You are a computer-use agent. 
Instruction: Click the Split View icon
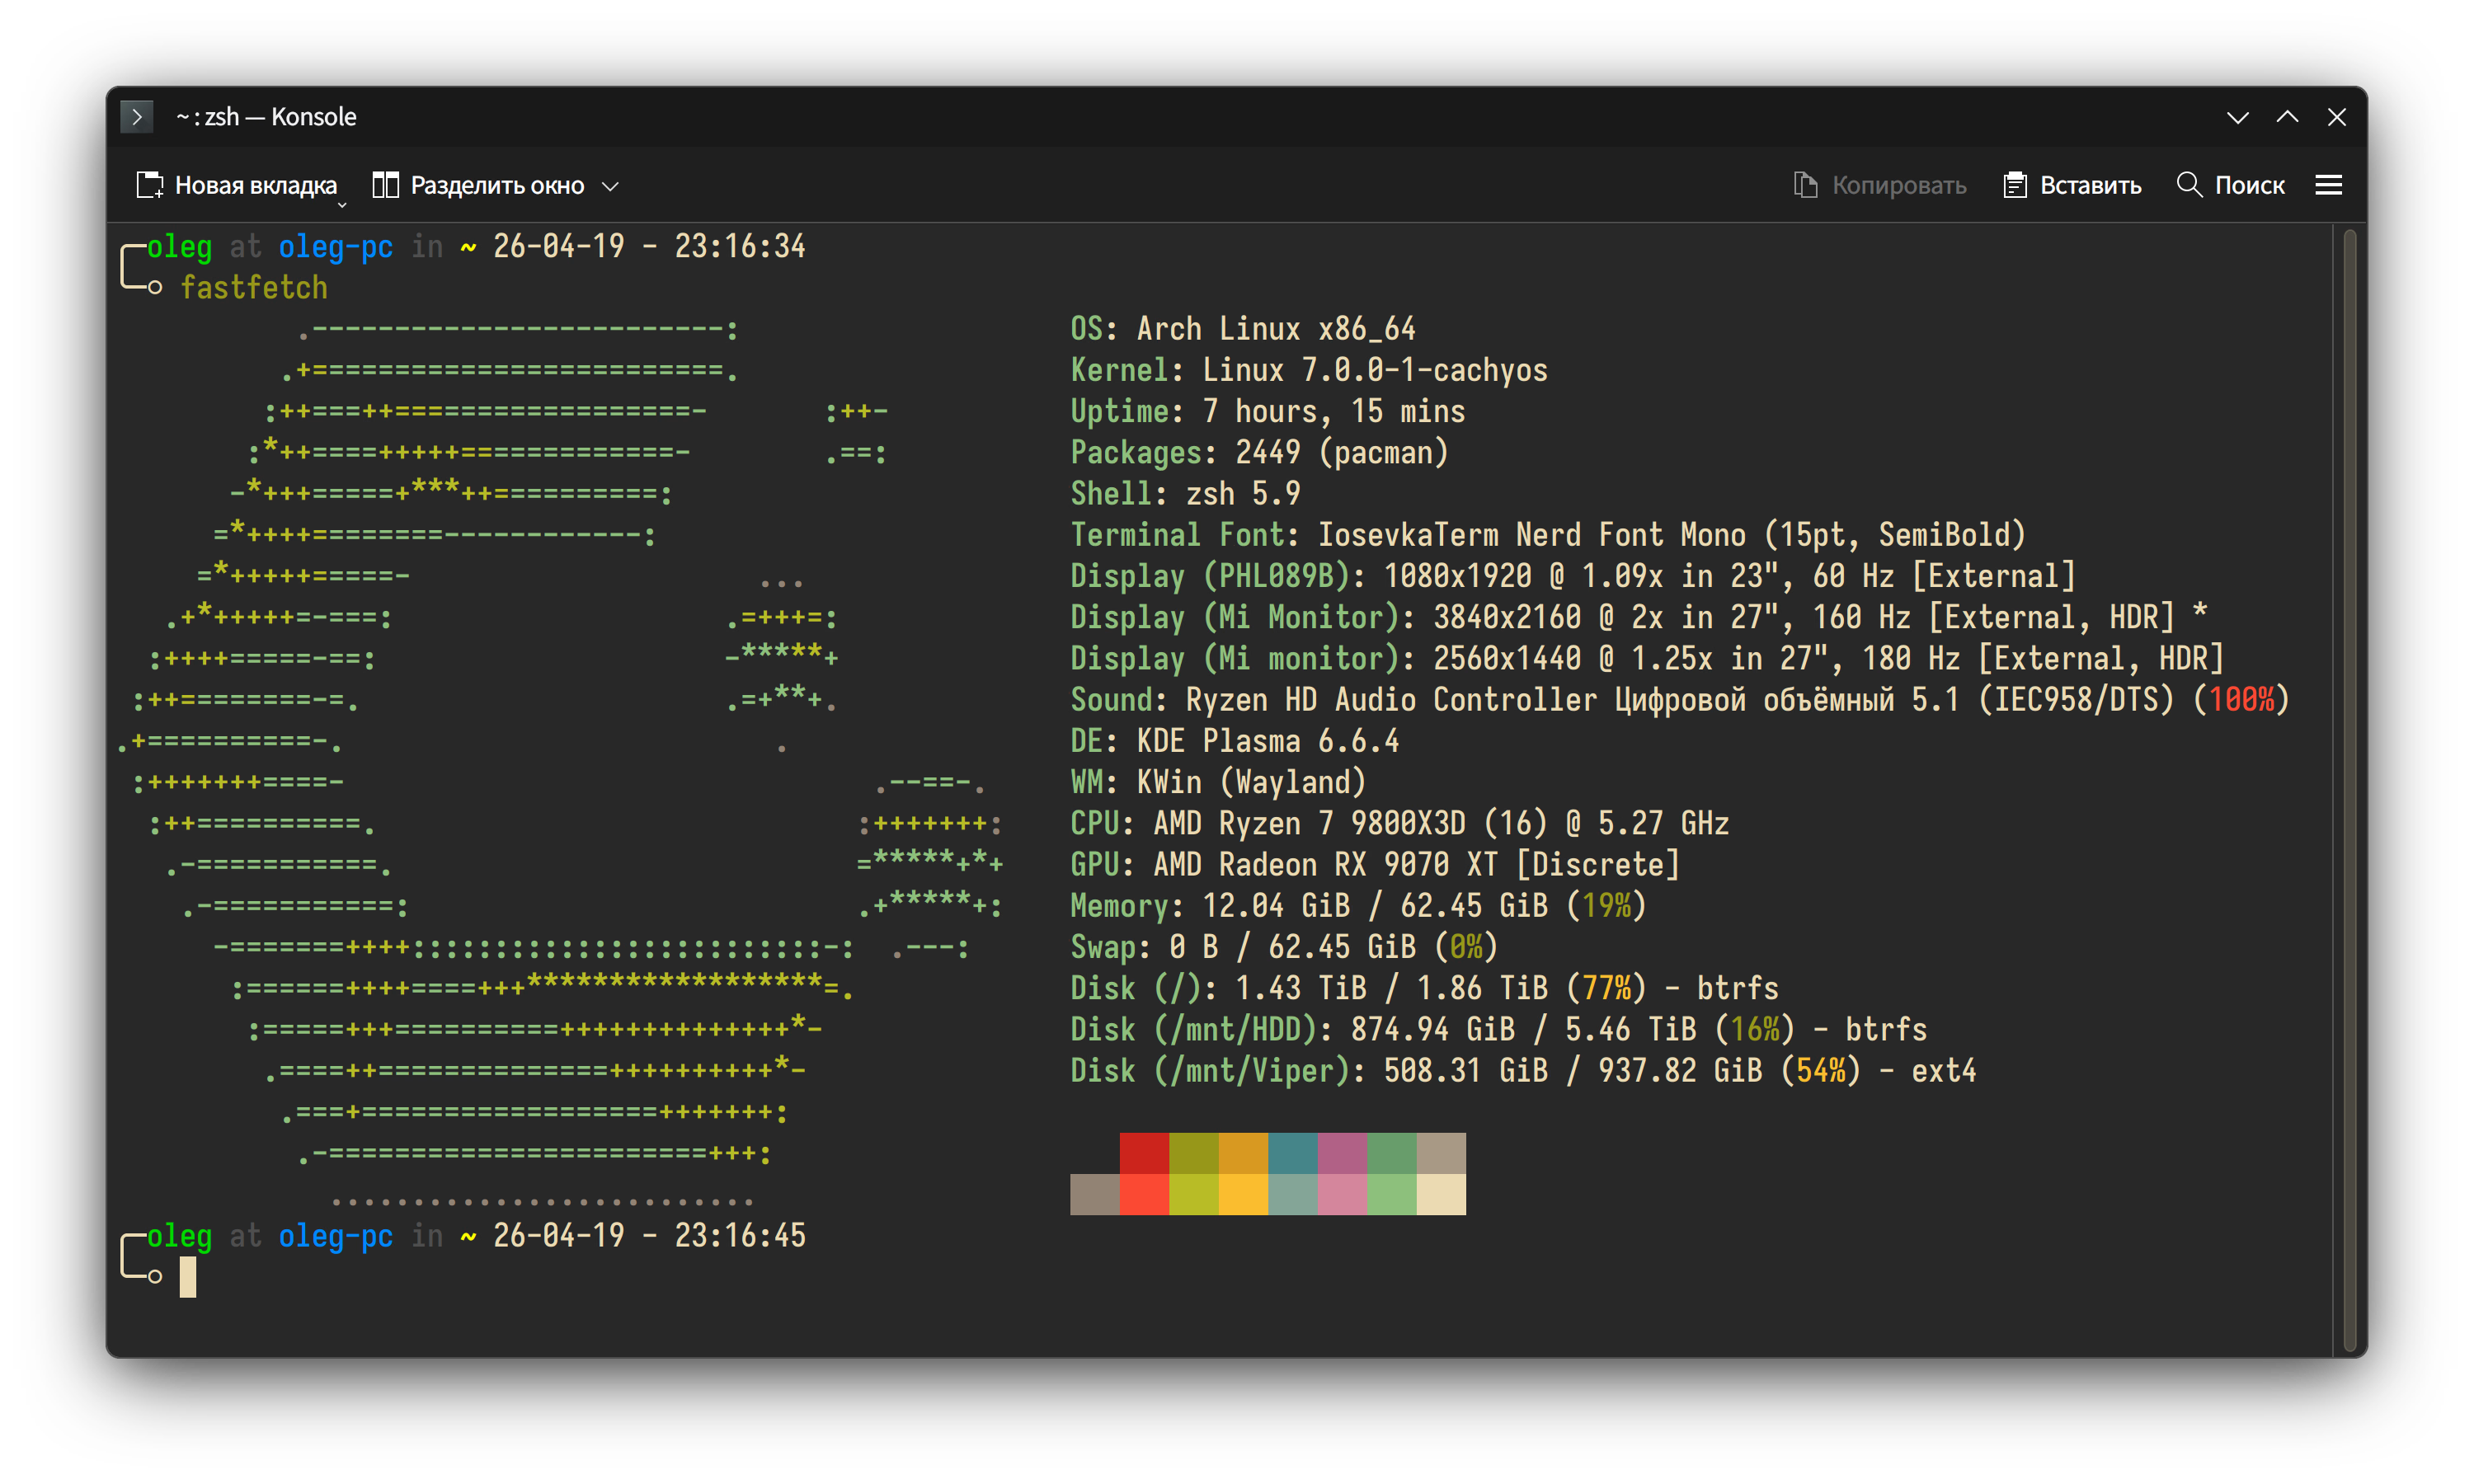point(385,185)
